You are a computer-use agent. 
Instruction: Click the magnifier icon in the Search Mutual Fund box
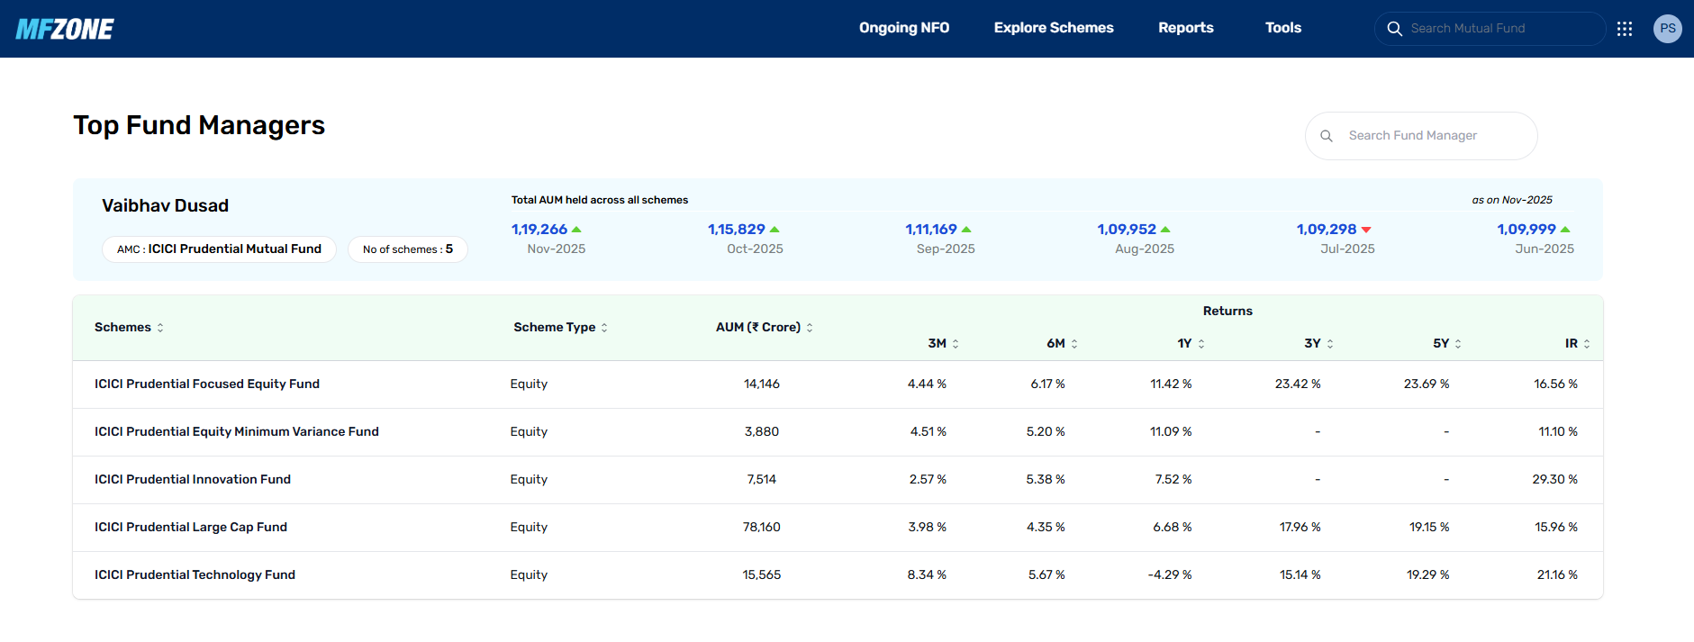tap(1394, 29)
